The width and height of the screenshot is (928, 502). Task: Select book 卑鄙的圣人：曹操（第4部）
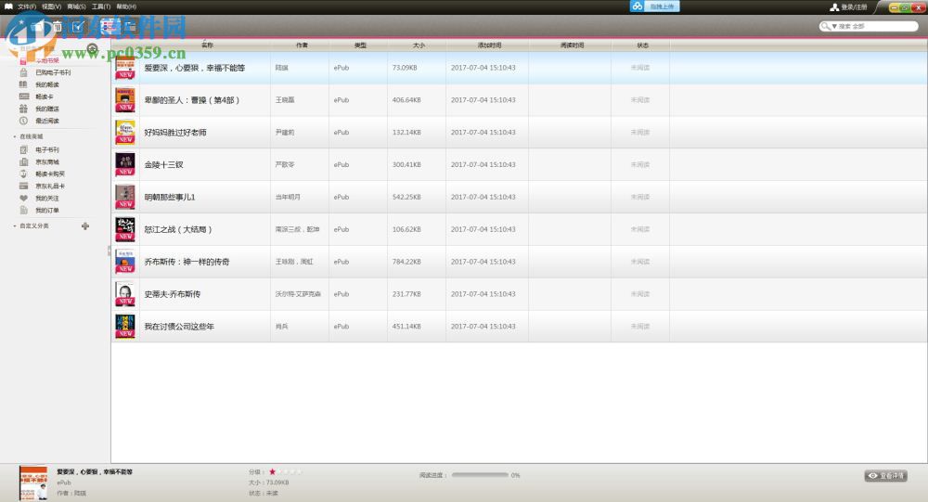pos(519,100)
